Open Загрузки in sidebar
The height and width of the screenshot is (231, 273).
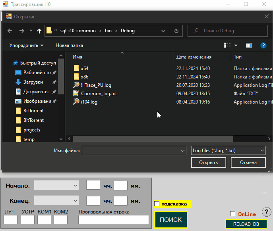click(x=36, y=82)
